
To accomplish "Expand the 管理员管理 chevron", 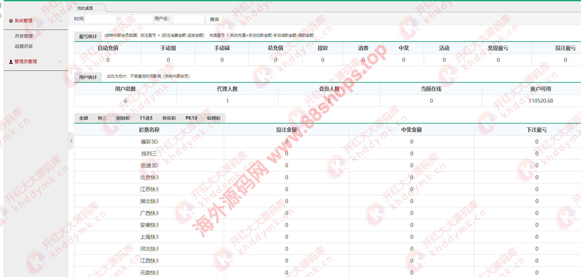I will (61, 61).
